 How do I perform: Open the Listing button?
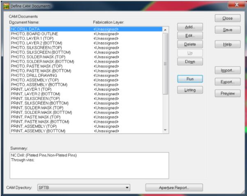point(190,90)
